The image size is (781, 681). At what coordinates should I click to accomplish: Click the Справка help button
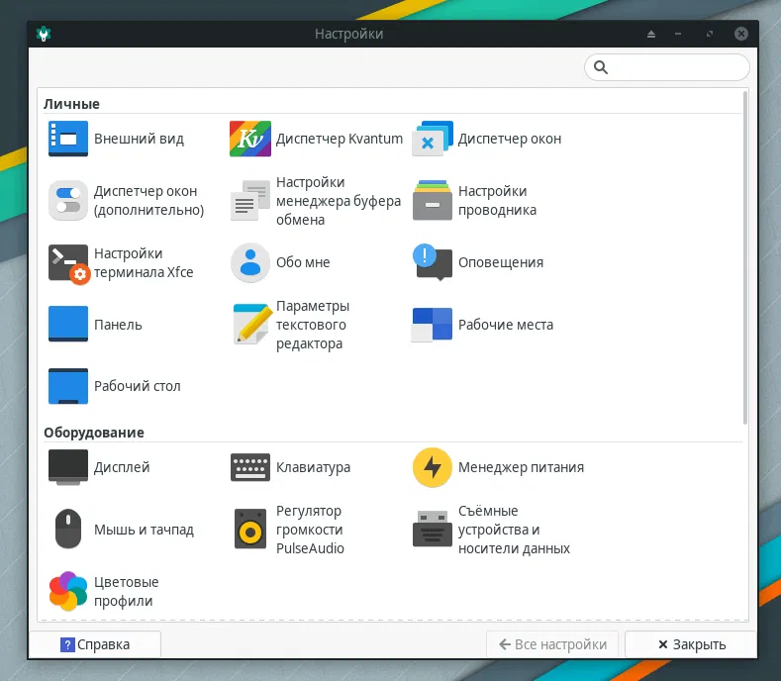95,644
